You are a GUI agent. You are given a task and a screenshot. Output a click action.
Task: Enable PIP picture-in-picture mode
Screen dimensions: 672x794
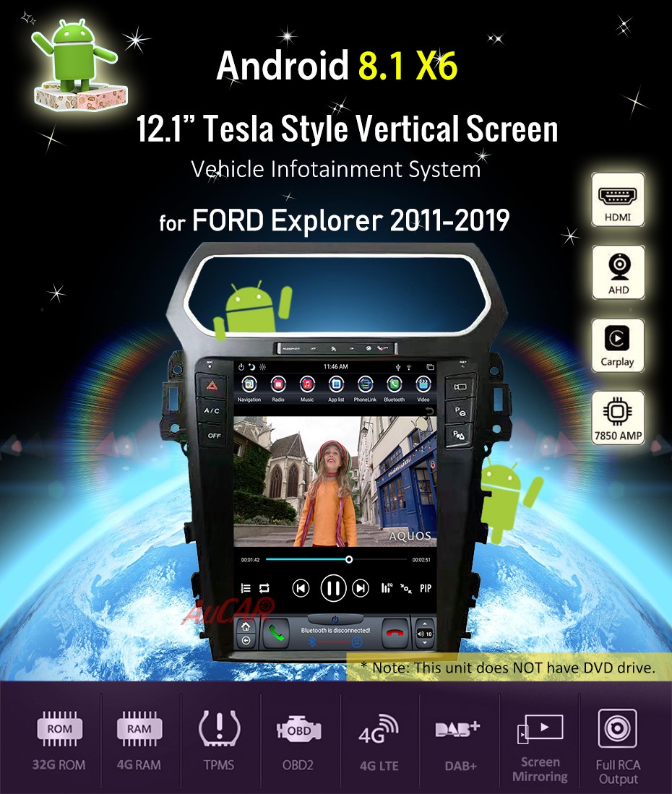426,588
